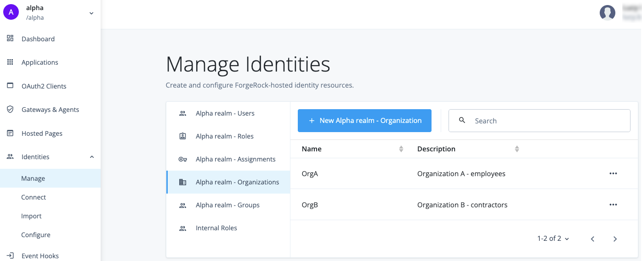Click the Alpha realm - Groups icon
Screen dimensions: 642x261
tap(182, 205)
